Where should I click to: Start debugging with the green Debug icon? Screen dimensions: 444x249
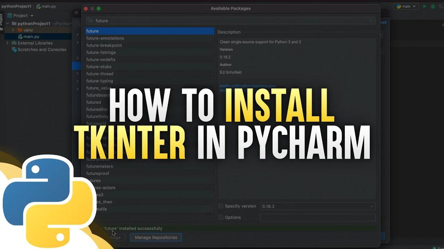(432, 6)
